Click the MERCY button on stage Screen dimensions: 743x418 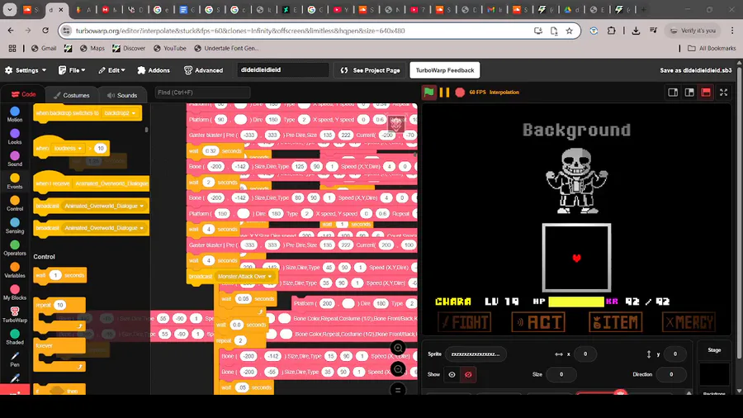pos(689,322)
